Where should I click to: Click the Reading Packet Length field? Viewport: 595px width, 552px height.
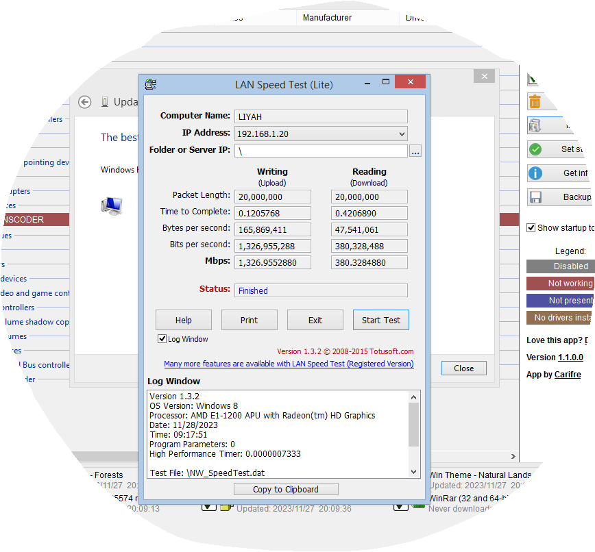369,197
